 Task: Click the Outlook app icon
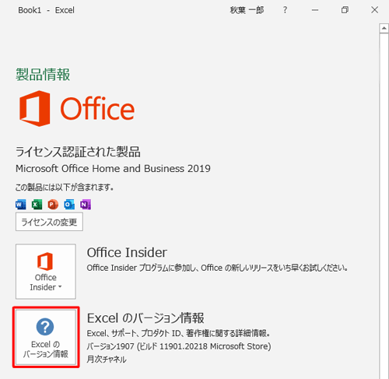point(69,205)
